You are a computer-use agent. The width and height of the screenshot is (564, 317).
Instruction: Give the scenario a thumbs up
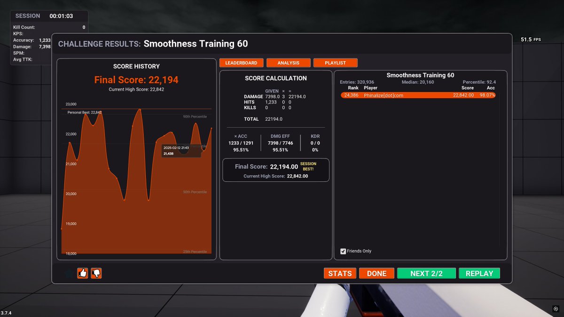[x=83, y=273]
